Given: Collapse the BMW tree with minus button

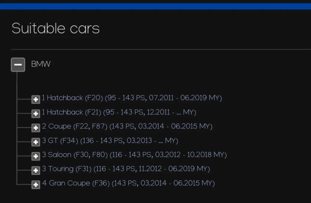Looking at the screenshot, I should click(18, 64).
